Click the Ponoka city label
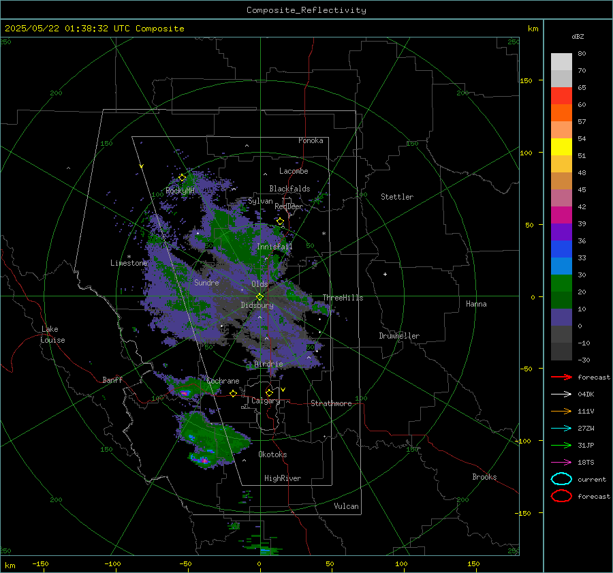613x573 pixels. [x=311, y=140]
